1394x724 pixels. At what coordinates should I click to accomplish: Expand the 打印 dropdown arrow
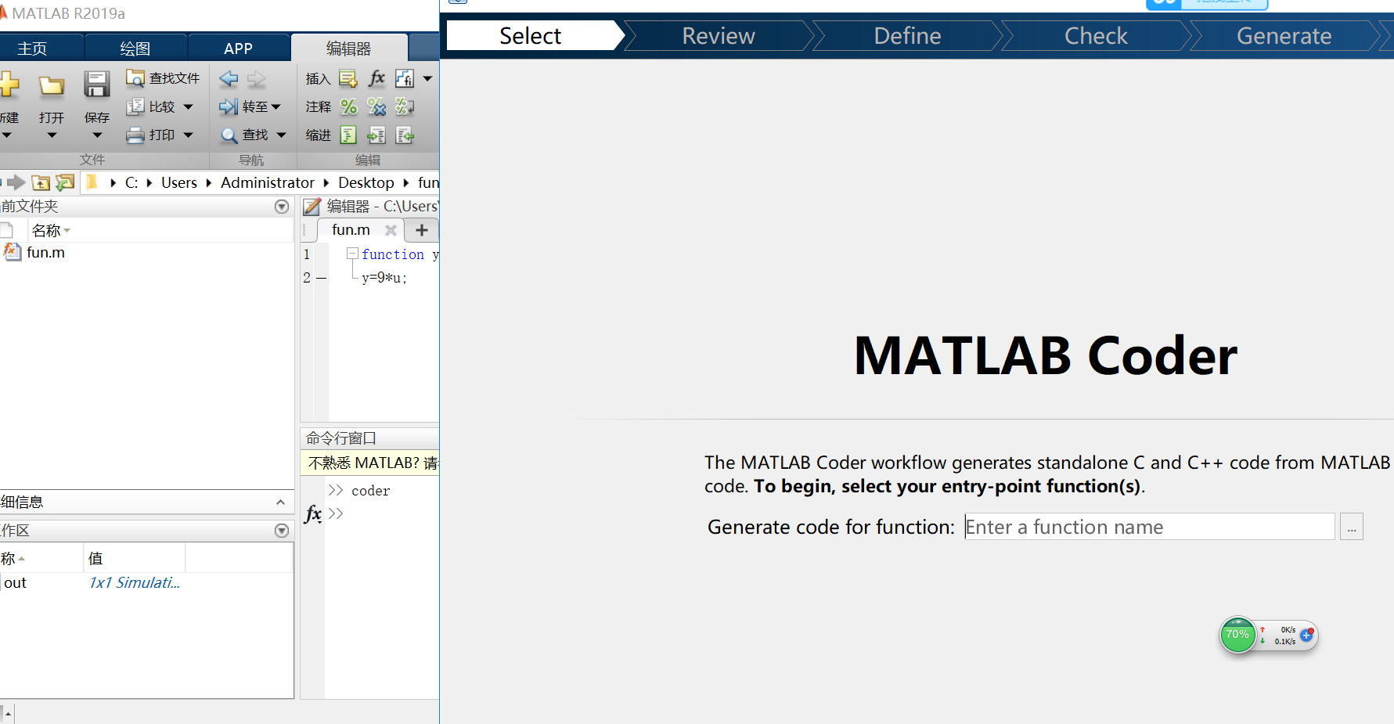point(188,135)
